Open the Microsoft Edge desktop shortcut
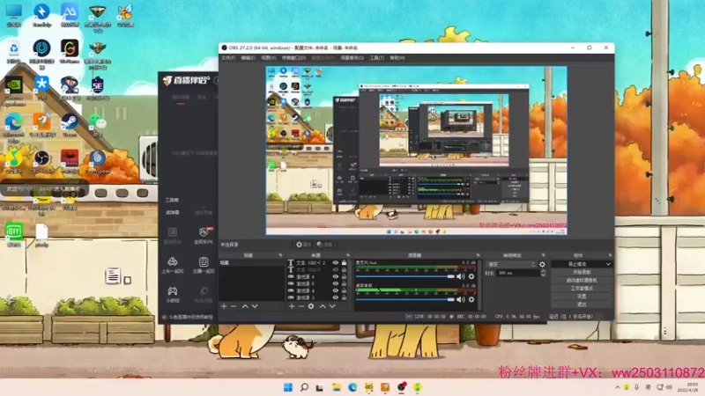The image size is (705, 396). click(x=13, y=127)
